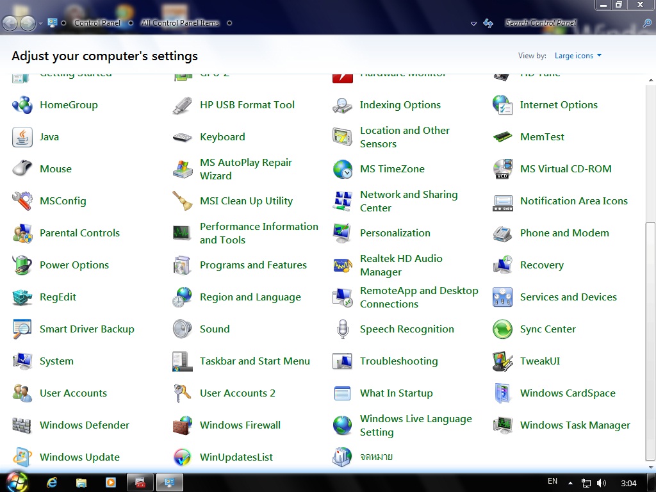Open the HomeGroup icon

(x=22, y=105)
